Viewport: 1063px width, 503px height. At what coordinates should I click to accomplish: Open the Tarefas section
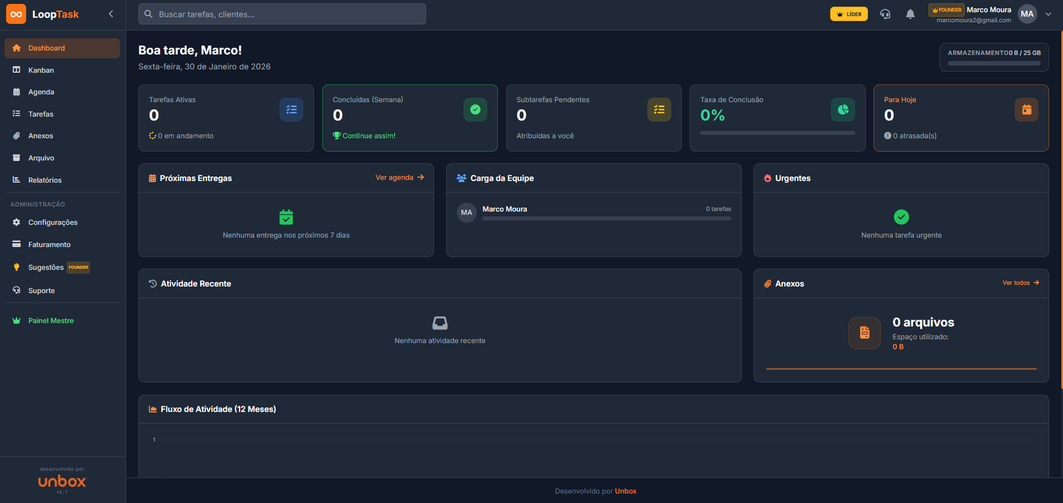click(x=41, y=113)
